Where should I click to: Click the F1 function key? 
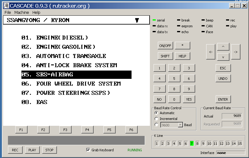pos(21,130)
